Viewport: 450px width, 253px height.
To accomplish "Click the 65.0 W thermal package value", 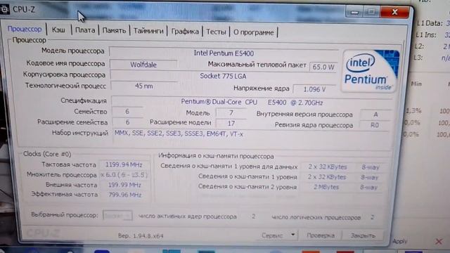I will 323,67.
